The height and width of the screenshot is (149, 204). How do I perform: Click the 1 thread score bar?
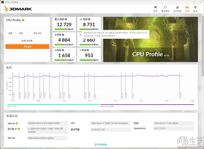coord(89,60)
